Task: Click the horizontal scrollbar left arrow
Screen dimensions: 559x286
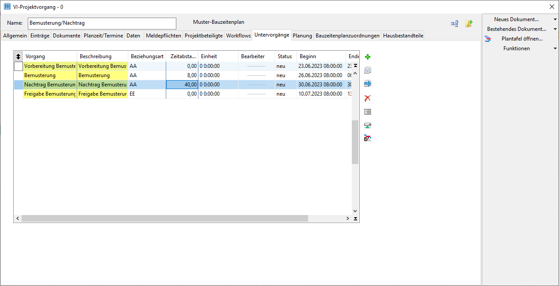Action: tap(18, 219)
